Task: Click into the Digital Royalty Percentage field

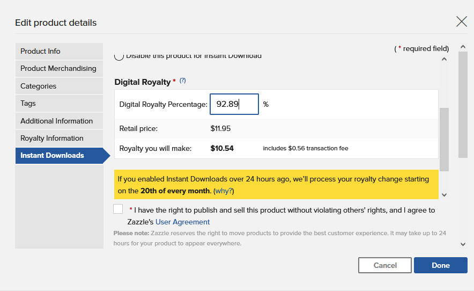Action: [234, 104]
